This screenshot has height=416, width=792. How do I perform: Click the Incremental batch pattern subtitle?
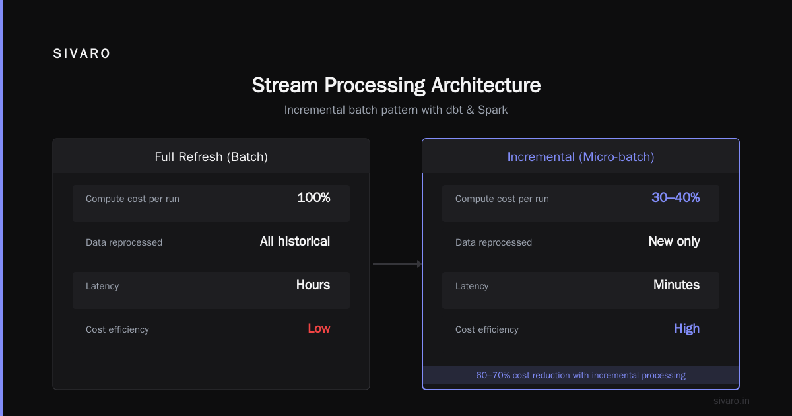(396, 110)
